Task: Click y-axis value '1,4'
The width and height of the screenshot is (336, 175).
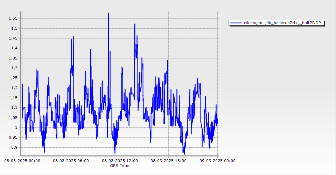Action: click(14, 48)
